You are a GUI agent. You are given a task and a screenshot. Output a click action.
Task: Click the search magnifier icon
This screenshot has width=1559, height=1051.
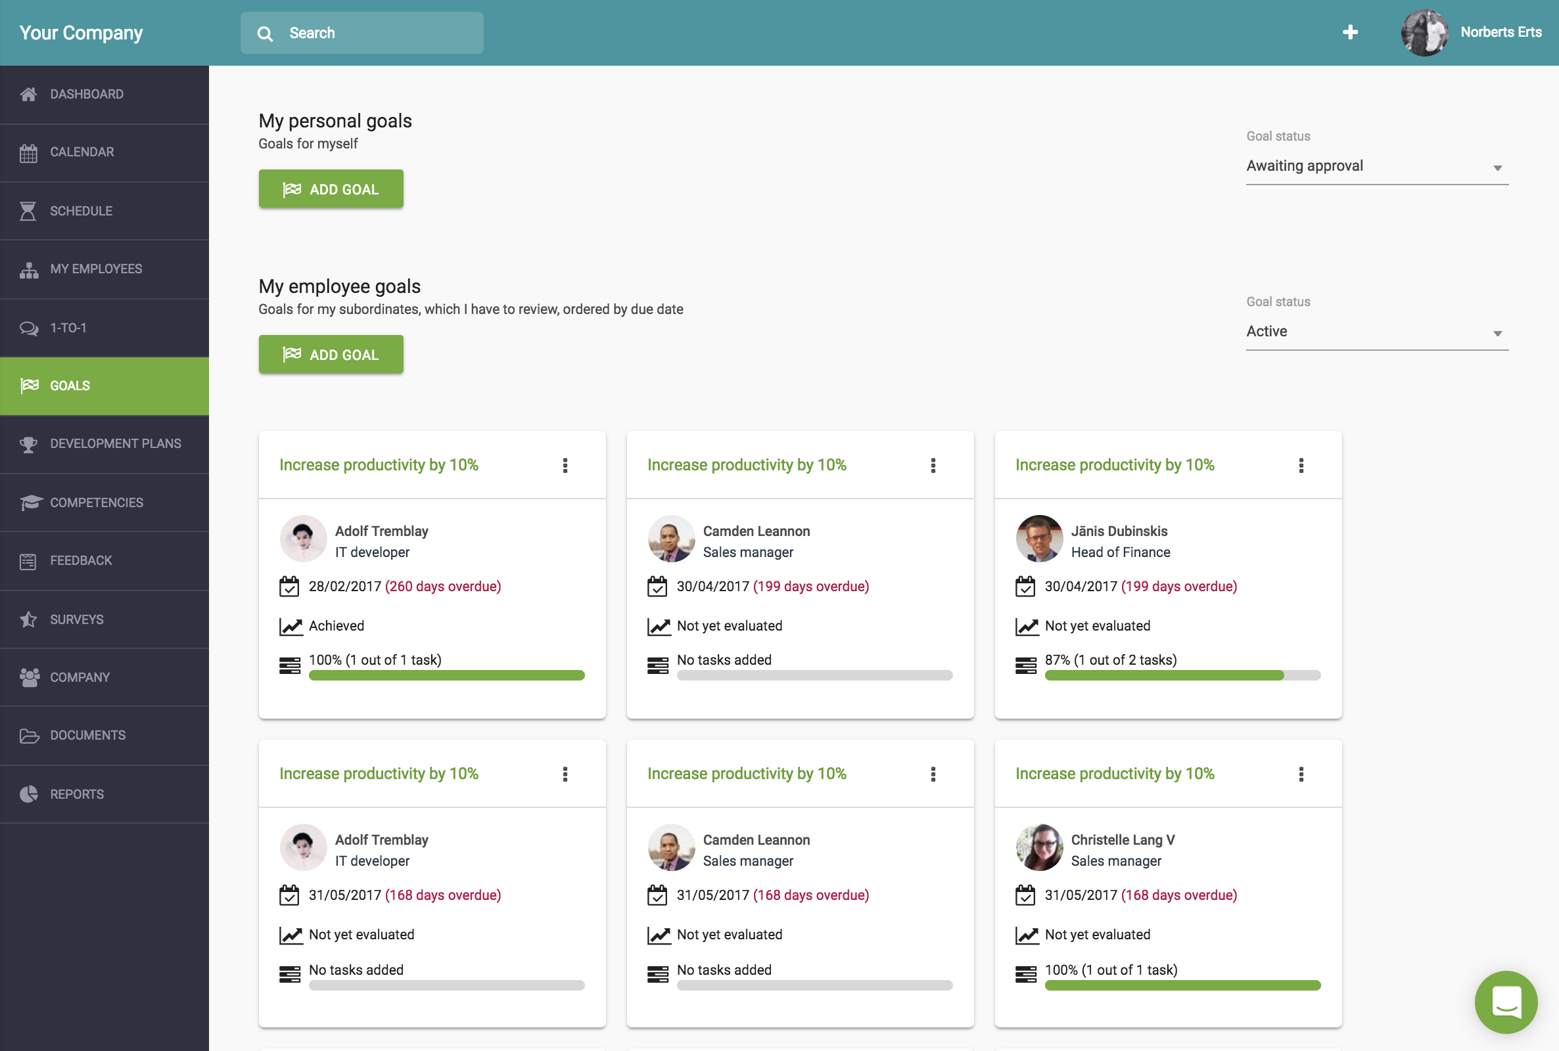[265, 34]
